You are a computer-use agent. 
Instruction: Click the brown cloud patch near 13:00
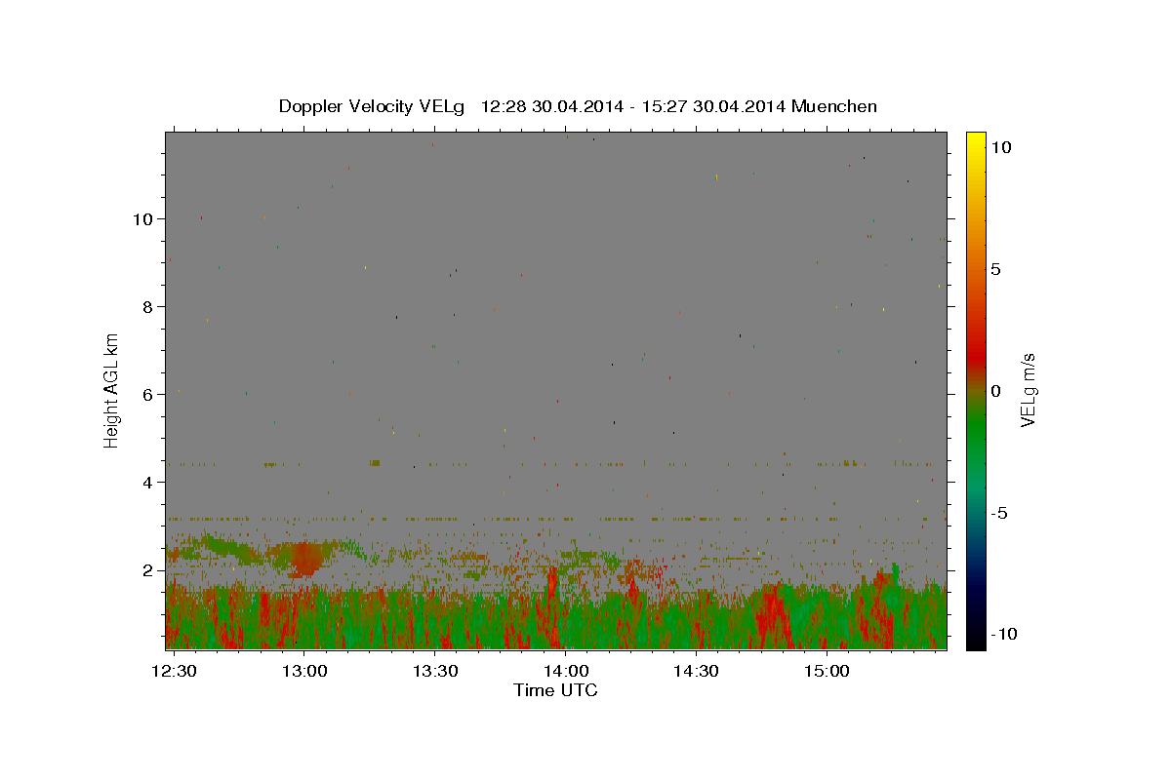[305, 559]
